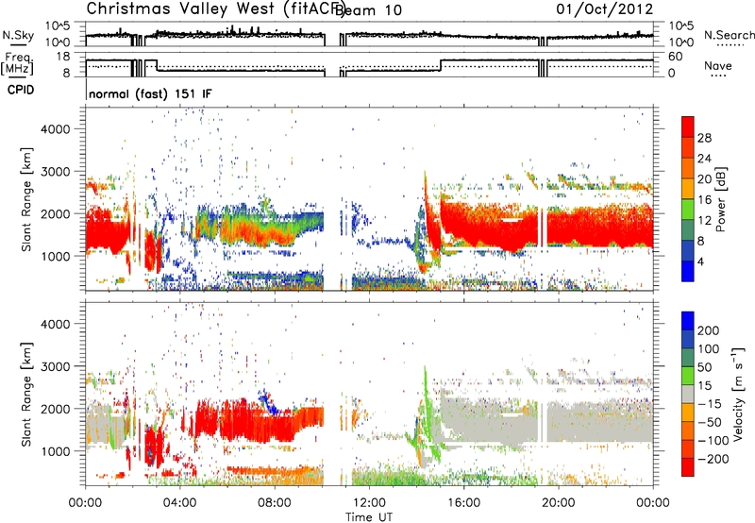This screenshot has height=523, width=755.
Task: Click the 'N.Search' legend label
Action: (x=730, y=35)
